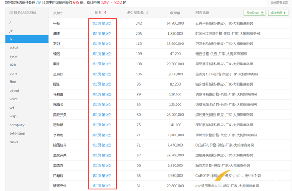Select the h directory in the sidebar
Screen dimensions: 292x191
pyautogui.click(x=27, y=39)
